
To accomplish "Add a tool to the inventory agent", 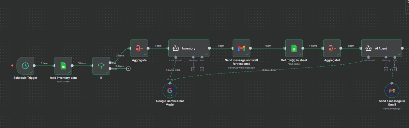I will coord(202,69).
